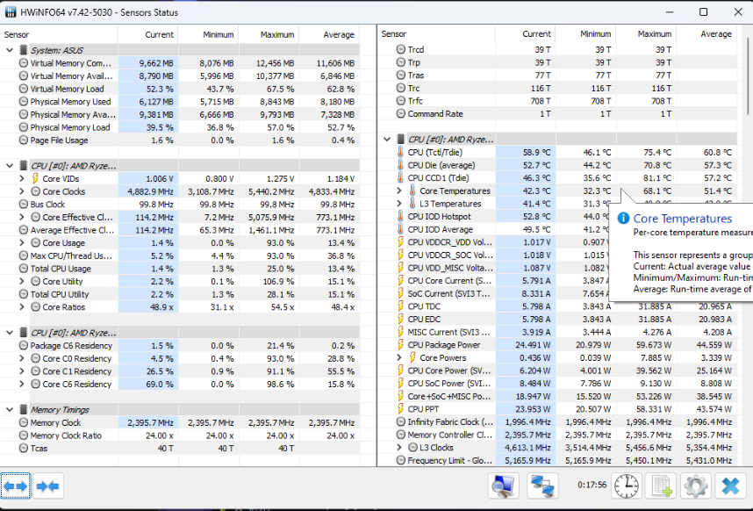Expand the Core Usage row

coord(21,242)
